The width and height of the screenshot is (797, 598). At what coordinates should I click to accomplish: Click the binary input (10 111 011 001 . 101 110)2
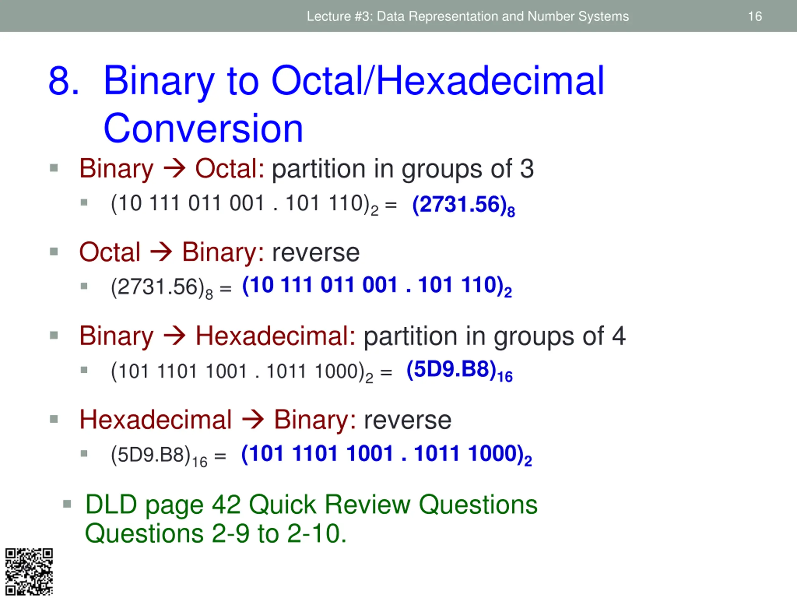point(245,204)
